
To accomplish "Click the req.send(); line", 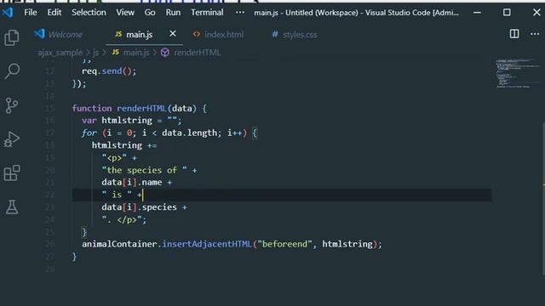I will pyautogui.click(x=109, y=71).
